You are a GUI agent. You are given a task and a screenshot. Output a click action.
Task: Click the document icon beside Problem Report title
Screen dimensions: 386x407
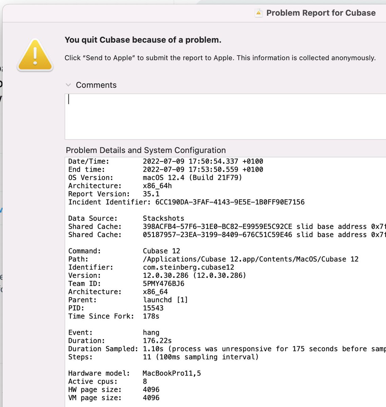pyautogui.click(x=259, y=13)
